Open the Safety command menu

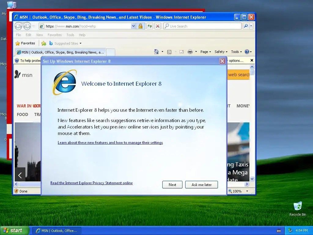[x=221, y=52]
